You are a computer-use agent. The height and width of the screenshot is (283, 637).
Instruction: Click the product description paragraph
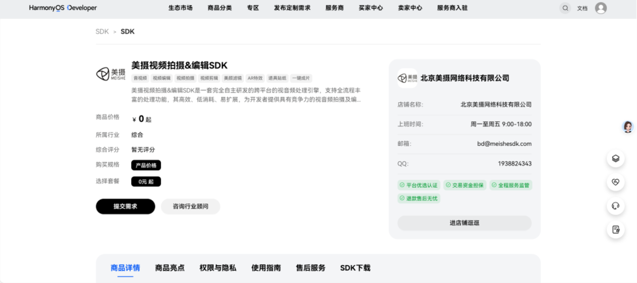pos(246,95)
